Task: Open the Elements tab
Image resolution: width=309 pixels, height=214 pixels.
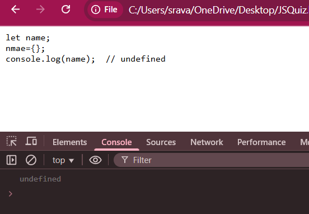Action: pos(69,142)
